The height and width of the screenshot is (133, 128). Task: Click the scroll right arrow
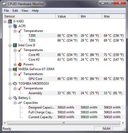[x=123, y=123]
